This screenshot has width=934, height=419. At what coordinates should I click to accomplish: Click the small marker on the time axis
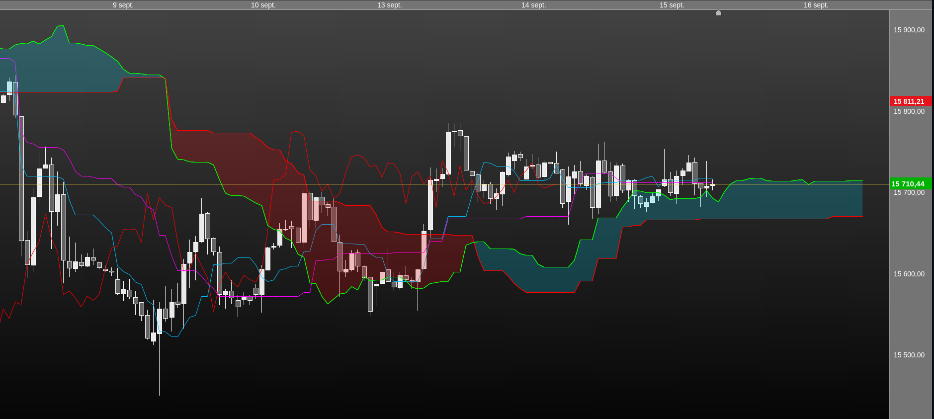(x=718, y=12)
